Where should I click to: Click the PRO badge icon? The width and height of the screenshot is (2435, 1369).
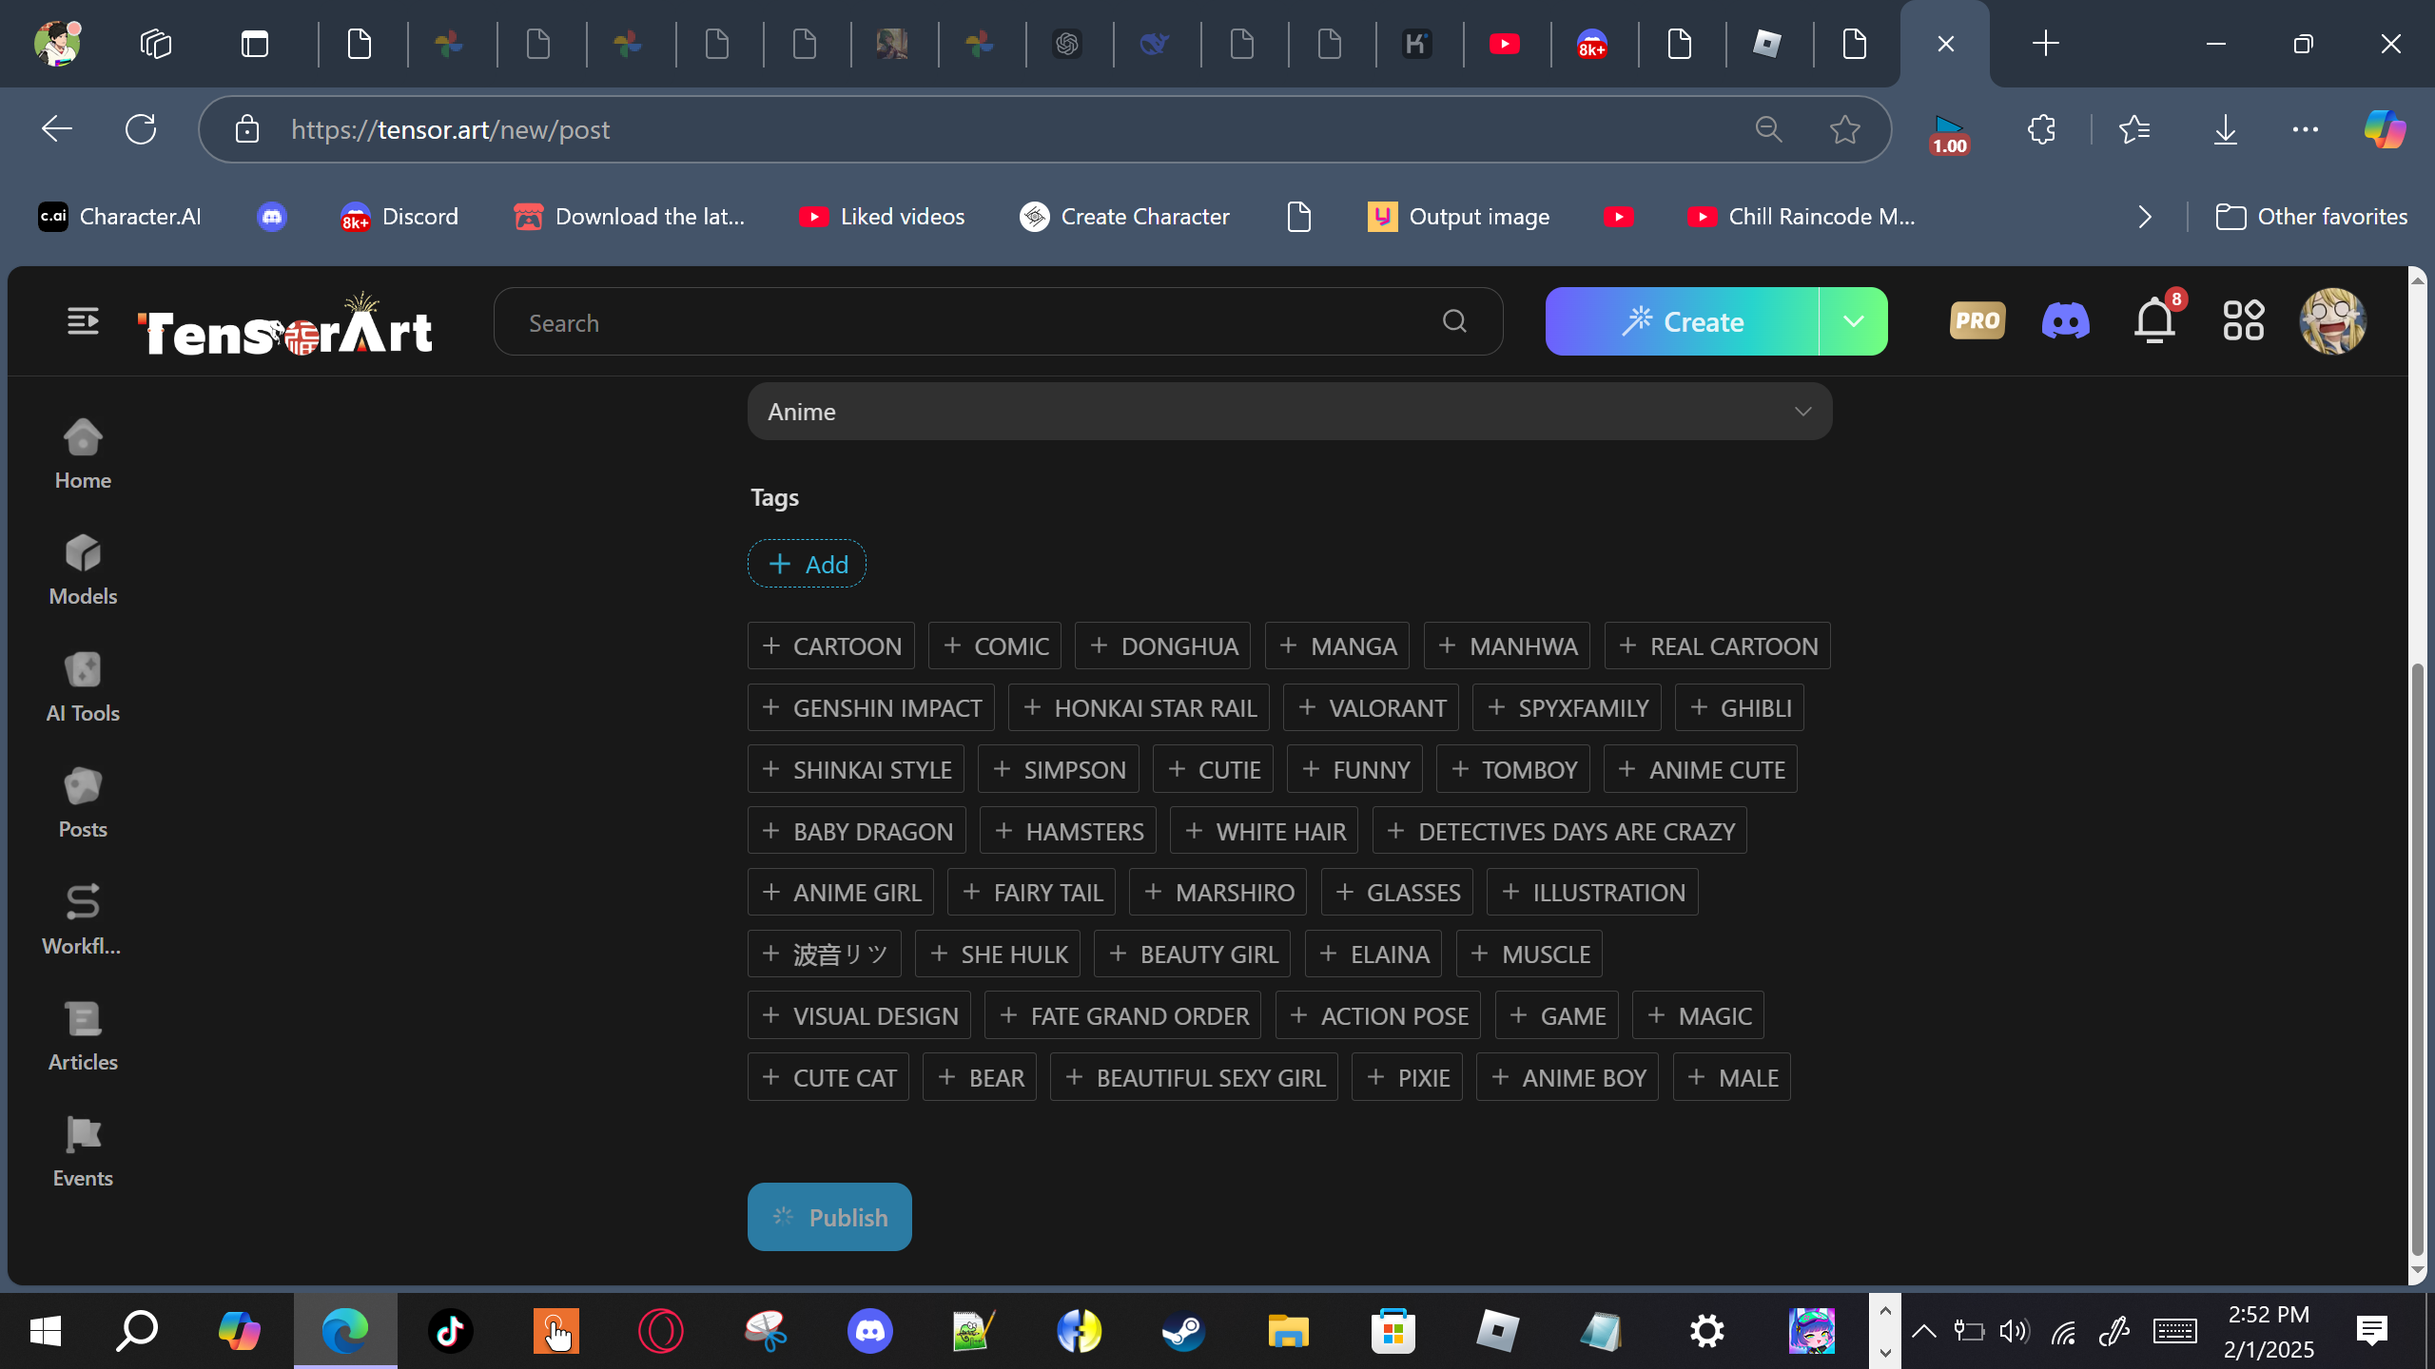point(1977,321)
